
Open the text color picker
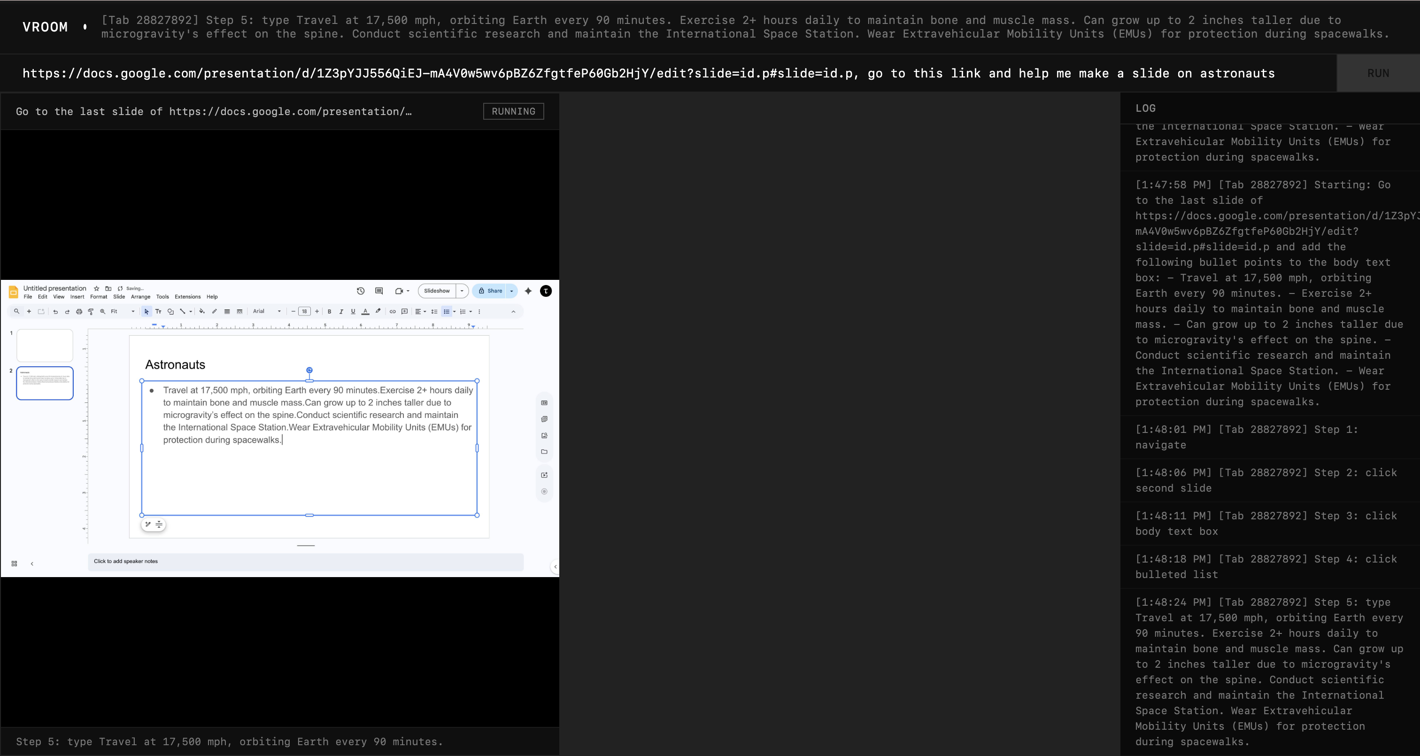(x=365, y=311)
